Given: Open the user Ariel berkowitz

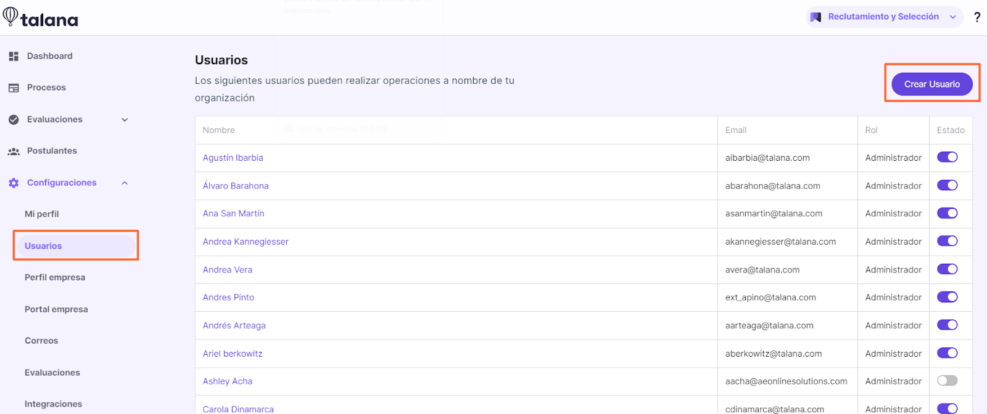Looking at the screenshot, I should (233, 354).
